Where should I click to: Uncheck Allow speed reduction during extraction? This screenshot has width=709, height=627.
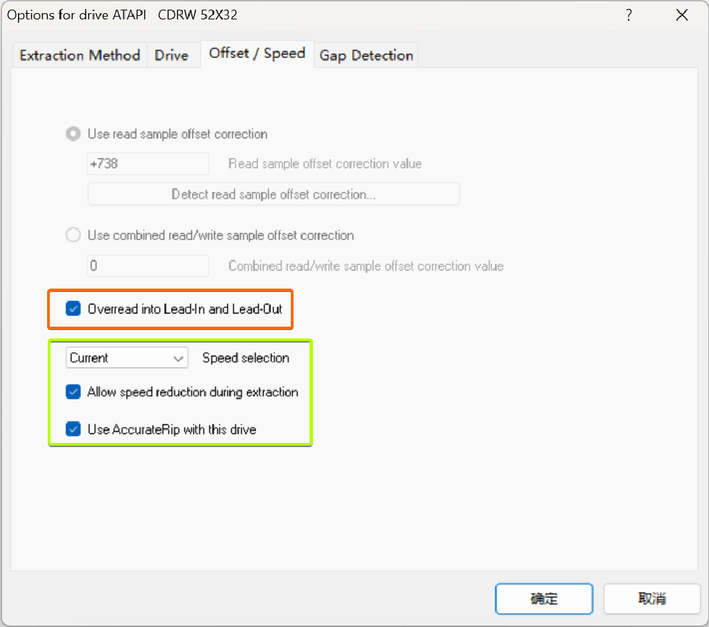coord(73,392)
